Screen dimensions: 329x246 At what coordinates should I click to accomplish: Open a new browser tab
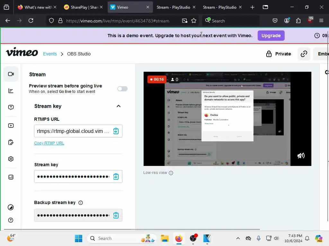coord(253,7)
